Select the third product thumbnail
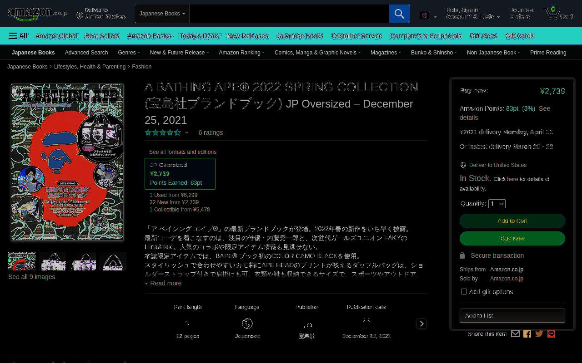Image resolution: width=582 pixels, height=363 pixels. (x=83, y=261)
